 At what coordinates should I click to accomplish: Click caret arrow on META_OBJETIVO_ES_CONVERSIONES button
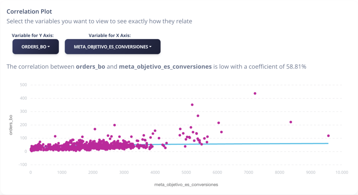click(150, 46)
